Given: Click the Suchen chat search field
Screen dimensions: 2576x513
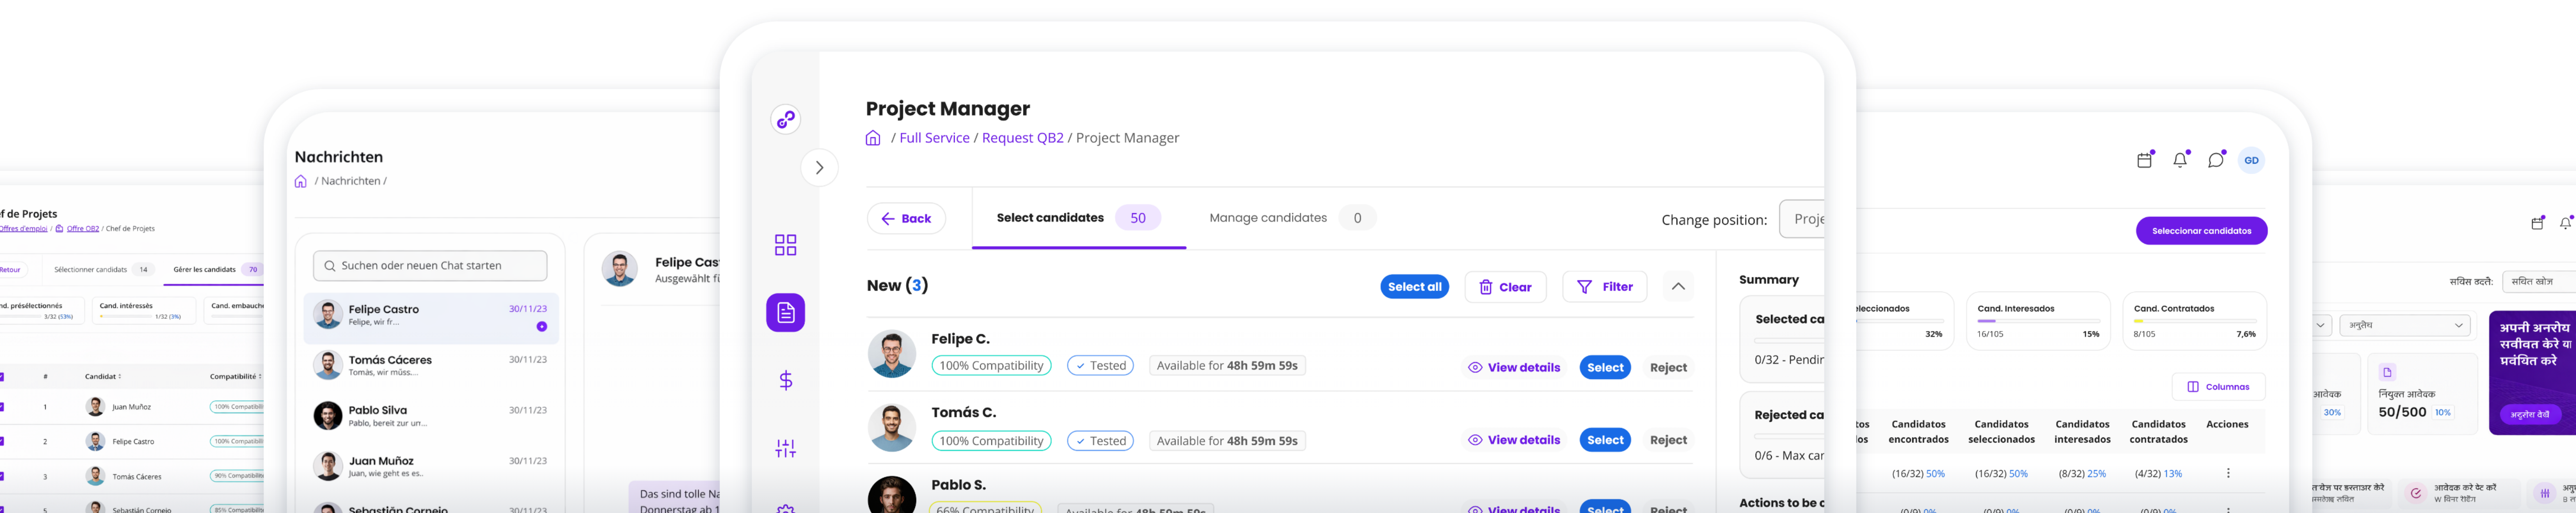Looking at the screenshot, I should pos(430,266).
